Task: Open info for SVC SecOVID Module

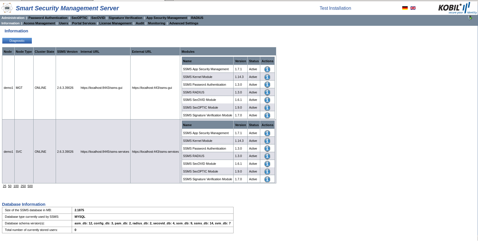Action: (x=267, y=164)
